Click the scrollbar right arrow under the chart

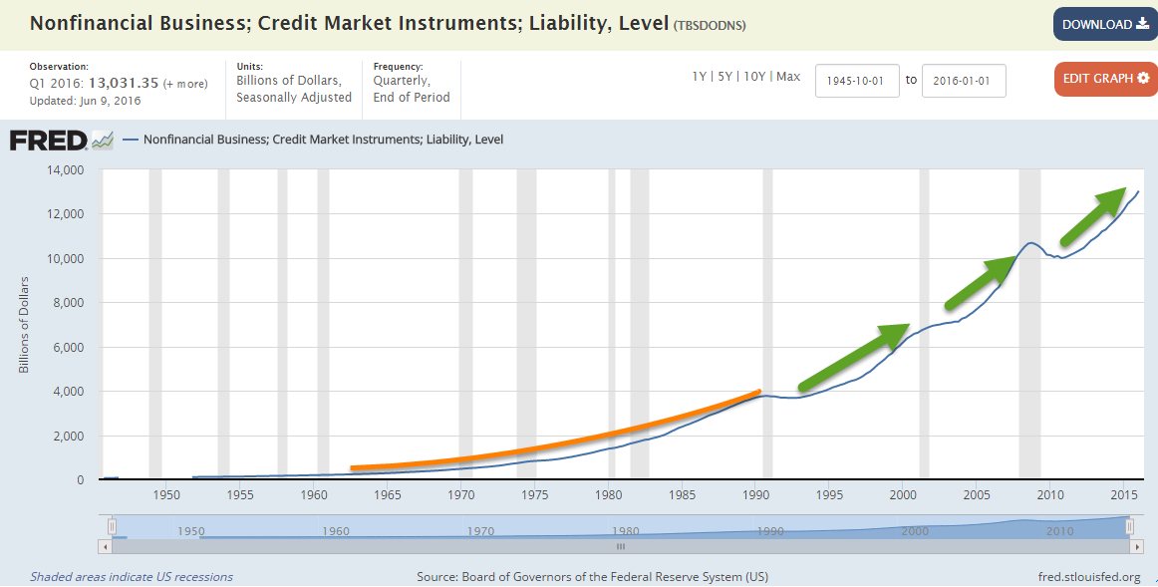pos(1134,546)
